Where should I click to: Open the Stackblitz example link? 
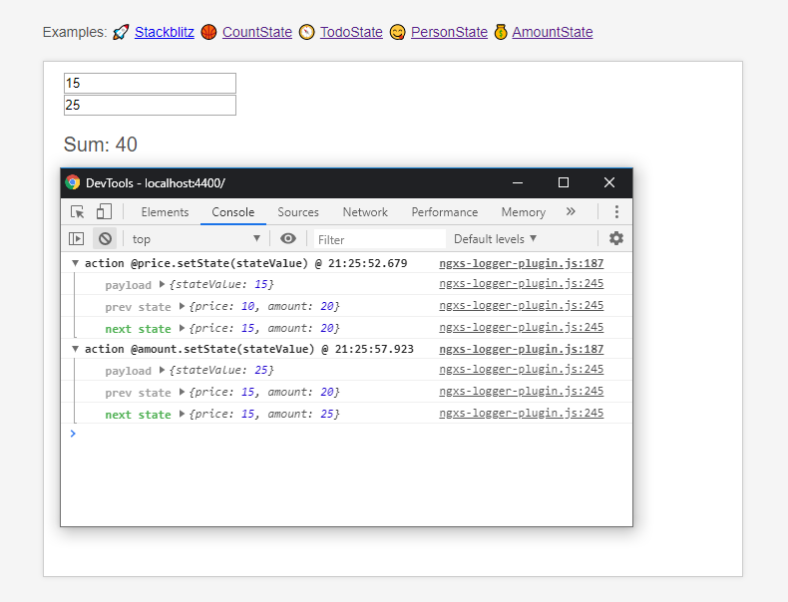[x=165, y=32]
